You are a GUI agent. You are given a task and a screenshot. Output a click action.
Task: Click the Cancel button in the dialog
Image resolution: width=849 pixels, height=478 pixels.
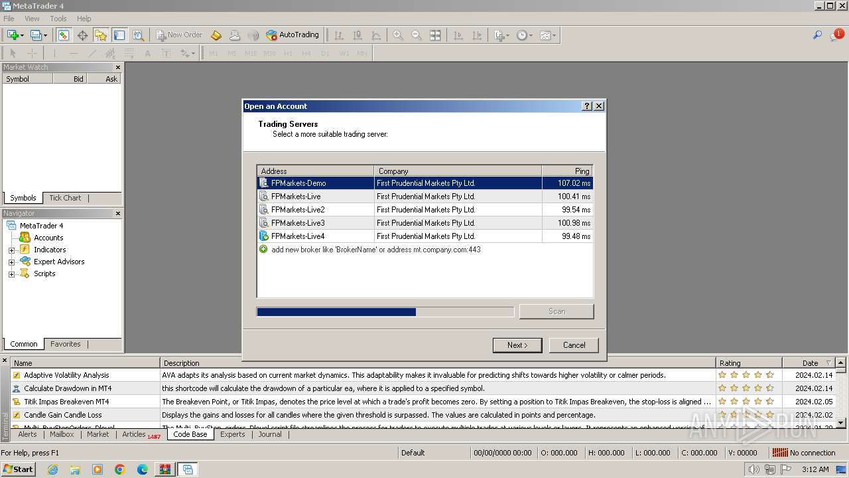pyautogui.click(x=574, y=345)
